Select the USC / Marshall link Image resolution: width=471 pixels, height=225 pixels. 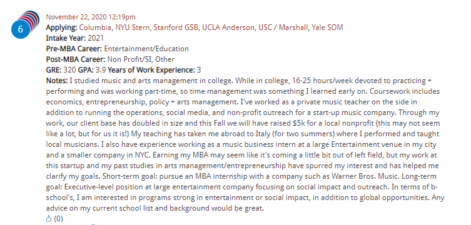coord(283,27)
